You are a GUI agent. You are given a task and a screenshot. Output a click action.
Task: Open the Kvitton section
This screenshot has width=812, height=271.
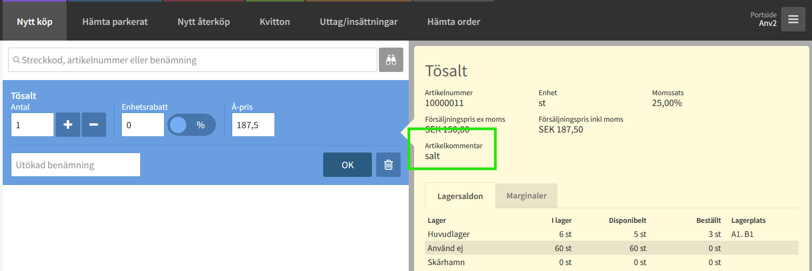click(x=274, y=22)
